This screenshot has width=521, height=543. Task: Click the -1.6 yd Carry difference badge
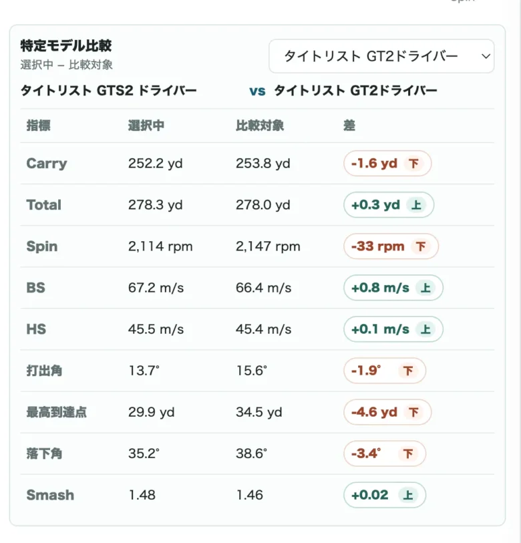point(387,163)
